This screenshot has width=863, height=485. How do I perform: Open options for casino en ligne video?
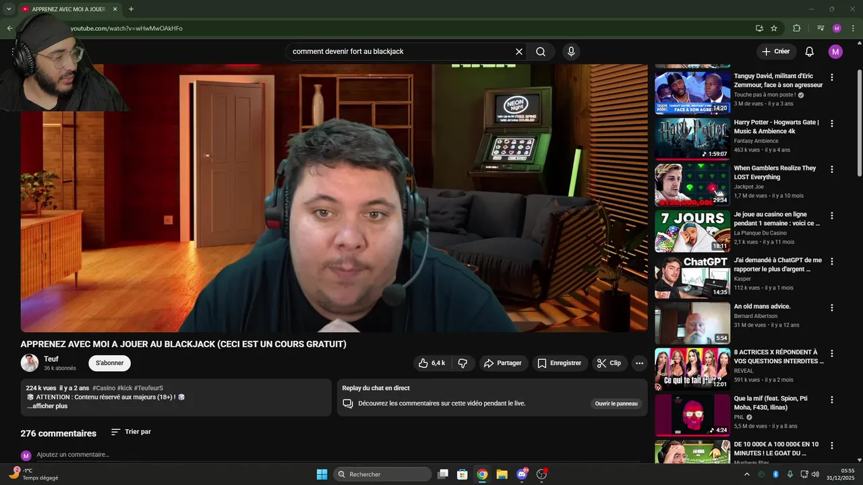tap(831, 216)
